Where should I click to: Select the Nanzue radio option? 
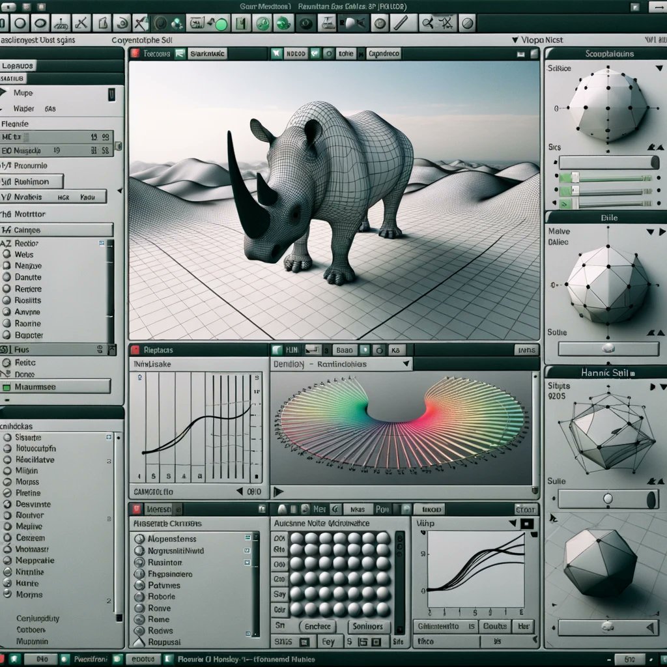pyautogui.click(x=7, y=266)
